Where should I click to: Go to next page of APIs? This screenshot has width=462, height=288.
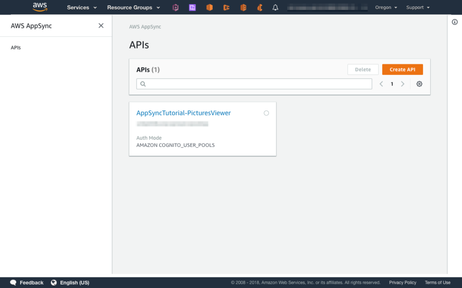(x=402, y=84)
